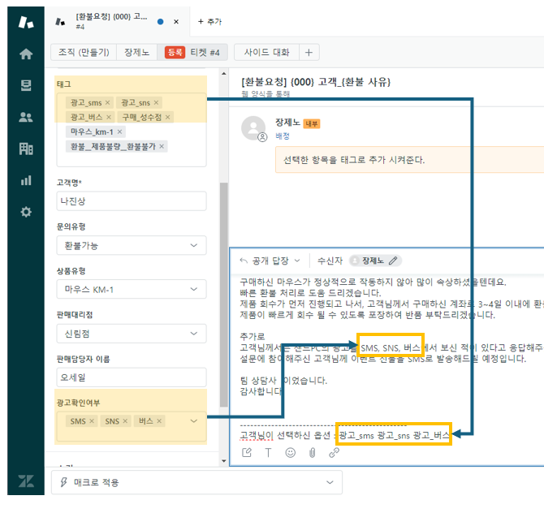
Task: Remove the 광고_버스 tag
Action: point(109,117)
